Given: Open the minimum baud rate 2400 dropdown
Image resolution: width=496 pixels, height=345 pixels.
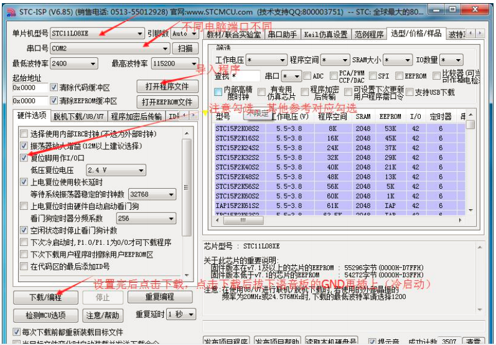Looking at the screenshot, I should tap(74, 64).
